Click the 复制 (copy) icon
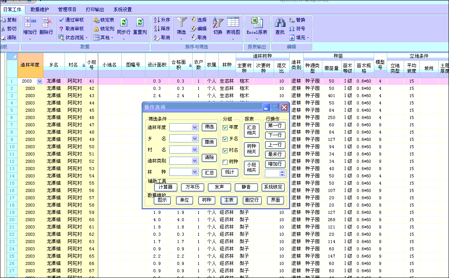This screenshot has width=449, height=278. [3, 20]
